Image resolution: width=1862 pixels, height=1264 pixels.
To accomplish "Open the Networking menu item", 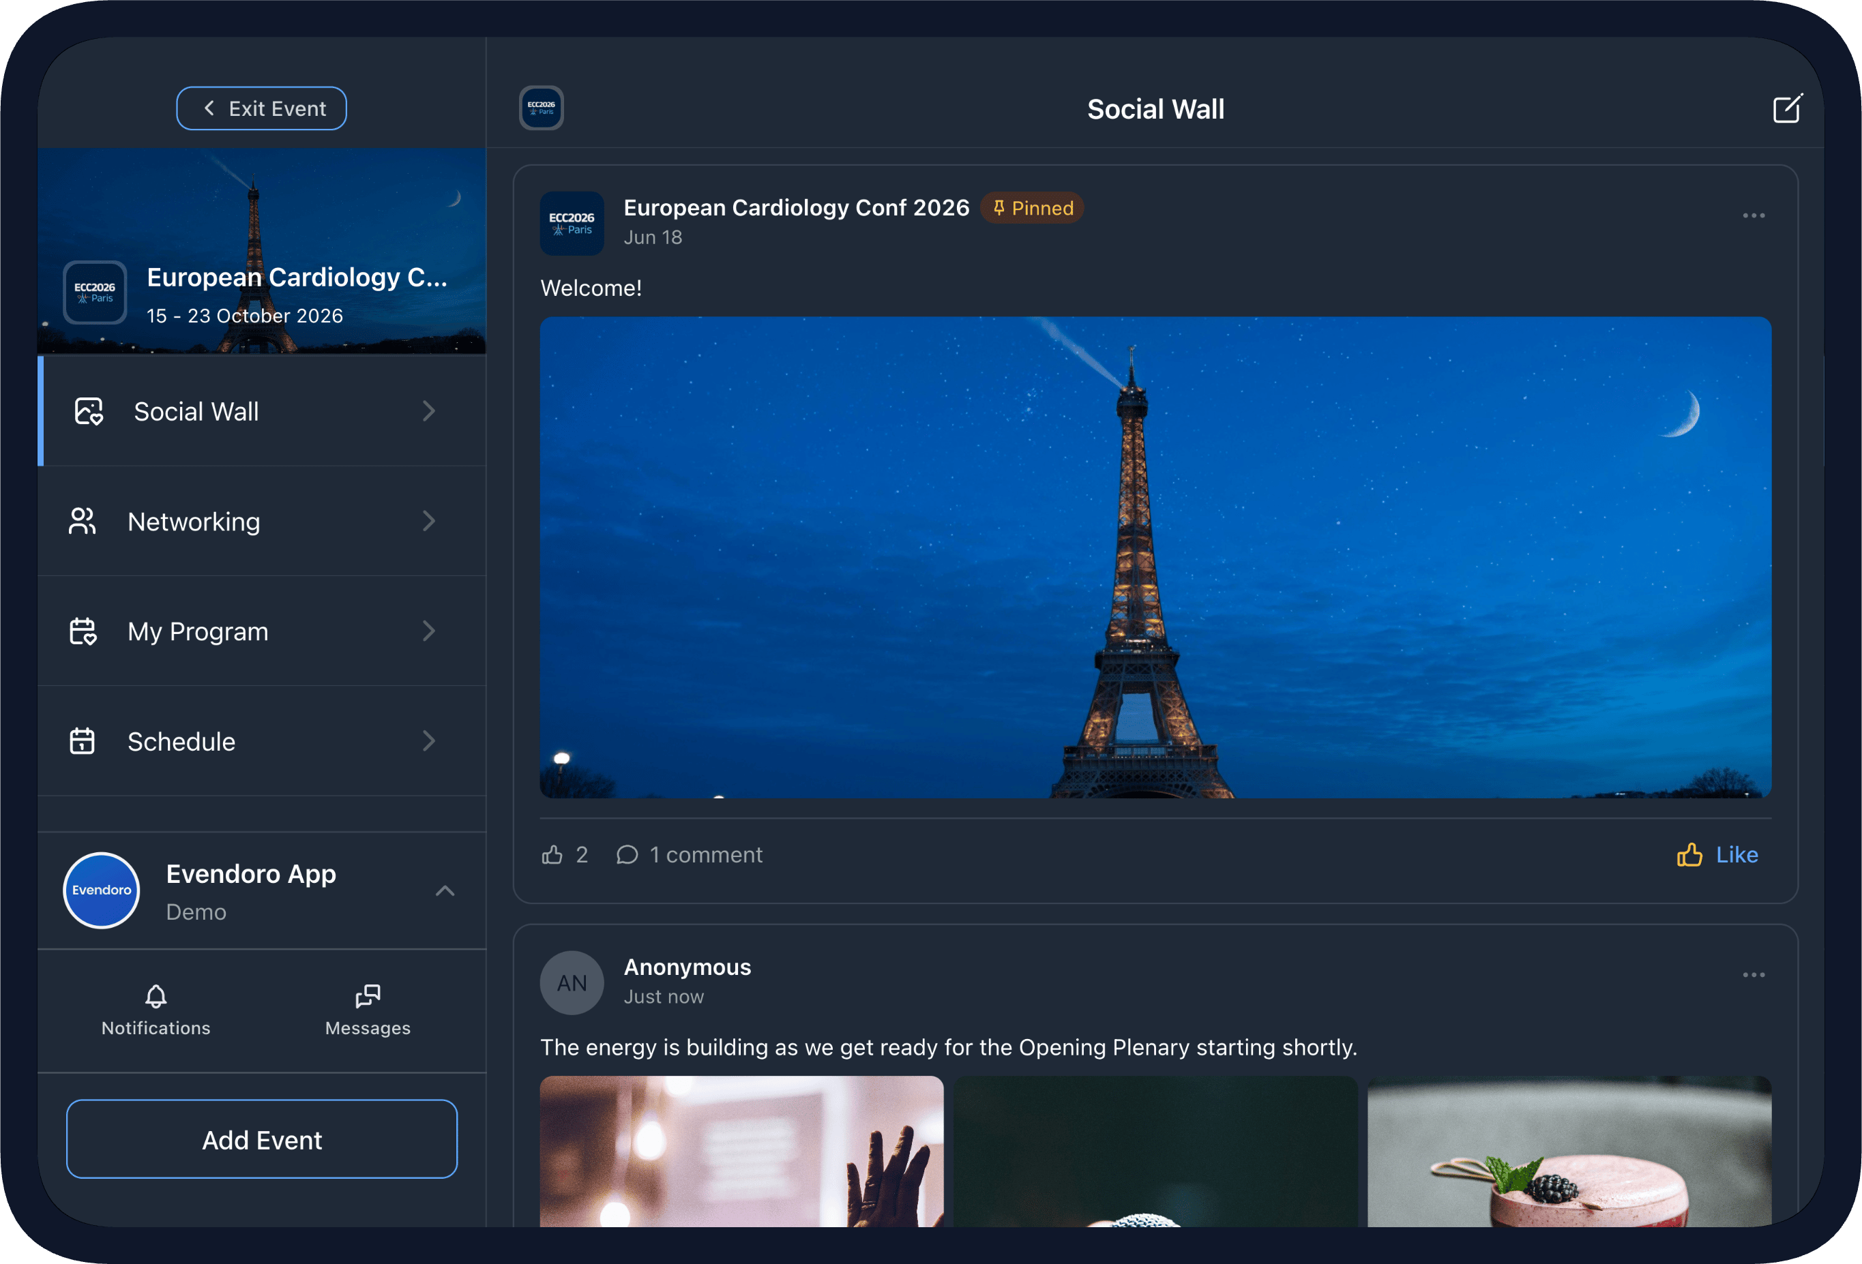I will click(262, 522).
